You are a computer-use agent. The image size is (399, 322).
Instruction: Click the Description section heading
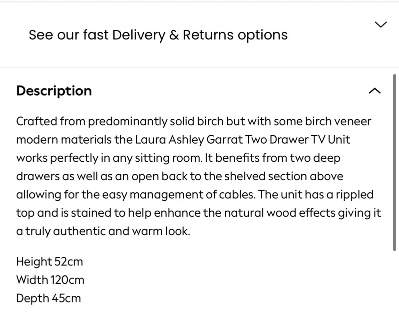[54, 91]
